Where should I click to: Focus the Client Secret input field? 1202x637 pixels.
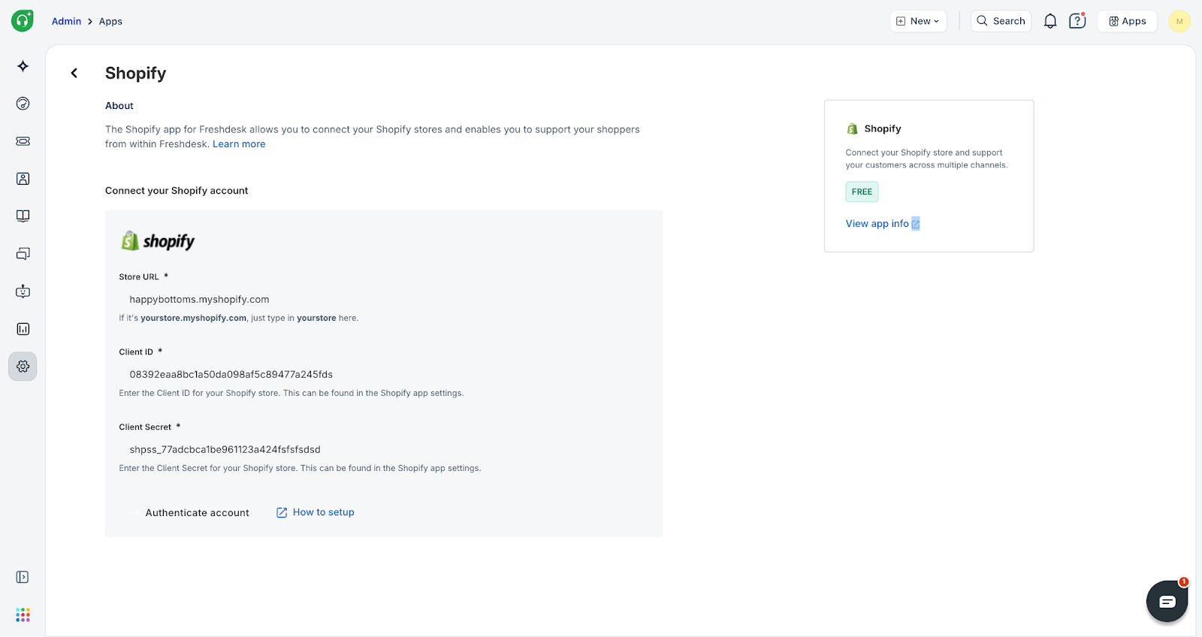[x=383, y=449]
